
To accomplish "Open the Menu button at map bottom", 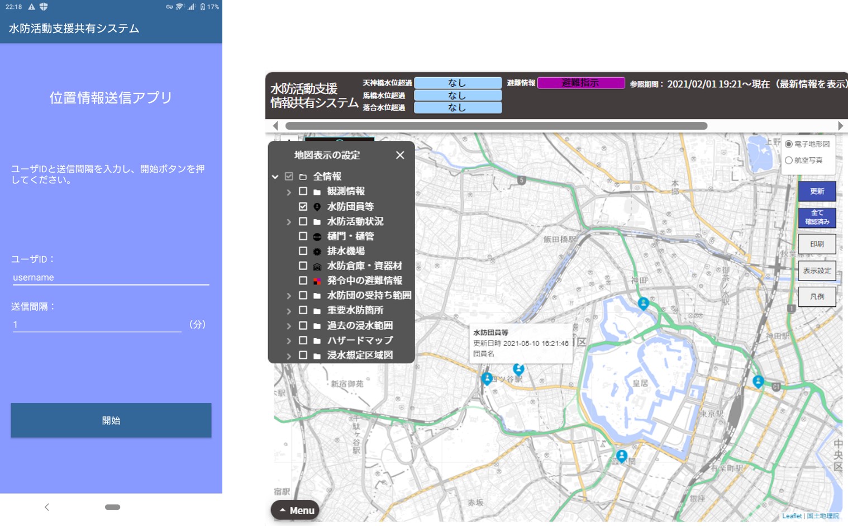I will 295,510.
